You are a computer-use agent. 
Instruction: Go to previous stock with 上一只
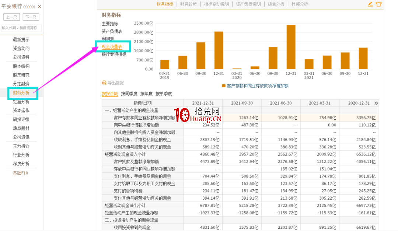12,17
